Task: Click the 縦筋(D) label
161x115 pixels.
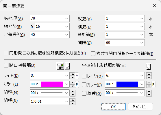Action: tap(85, 19)
